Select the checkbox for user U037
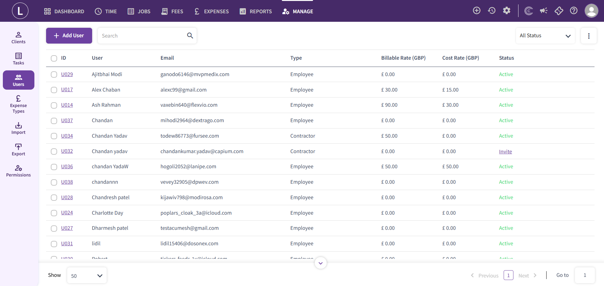Image resolution: width=604 pixels, height=286 pixels. pyautogui.click(x=54, y=121)
